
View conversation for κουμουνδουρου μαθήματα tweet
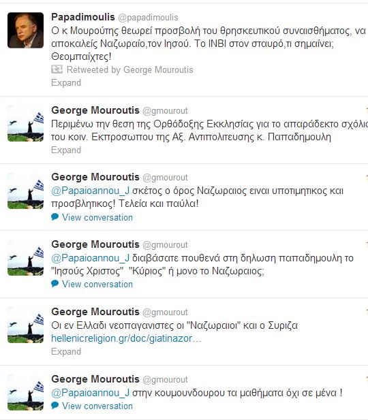(97, 406)
